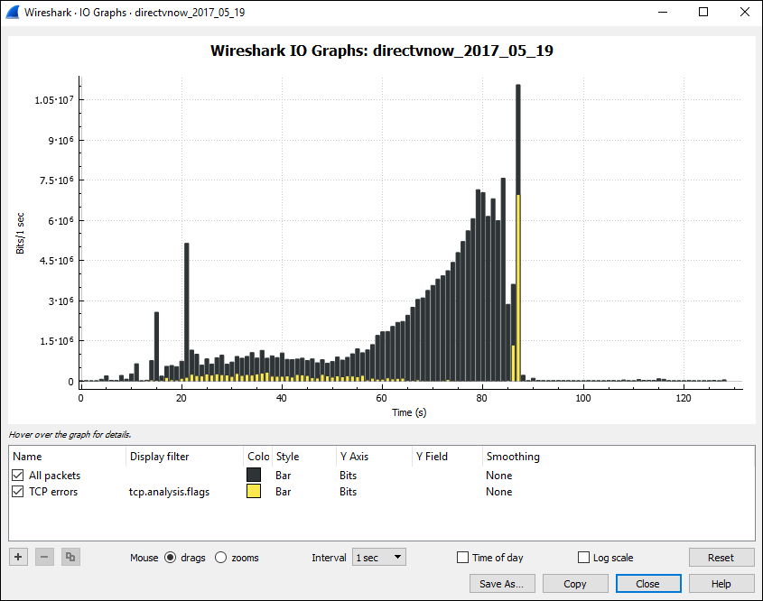
Task: Click the Name column header
Action: tap(67, 457)
